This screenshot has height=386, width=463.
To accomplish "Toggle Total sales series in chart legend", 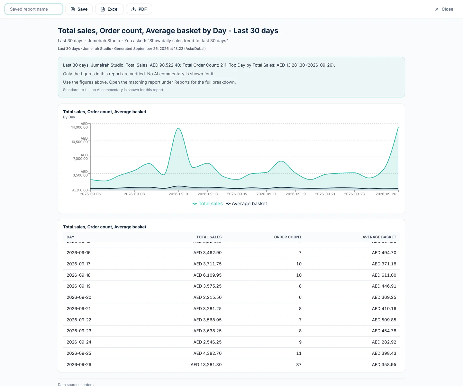I will coord(208,204).
